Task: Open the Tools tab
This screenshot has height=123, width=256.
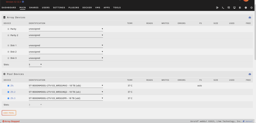Action: 117,7
